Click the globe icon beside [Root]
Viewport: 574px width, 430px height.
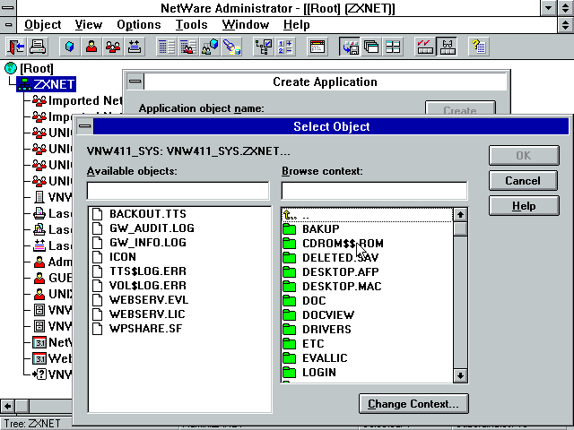(x=11, y=68)
